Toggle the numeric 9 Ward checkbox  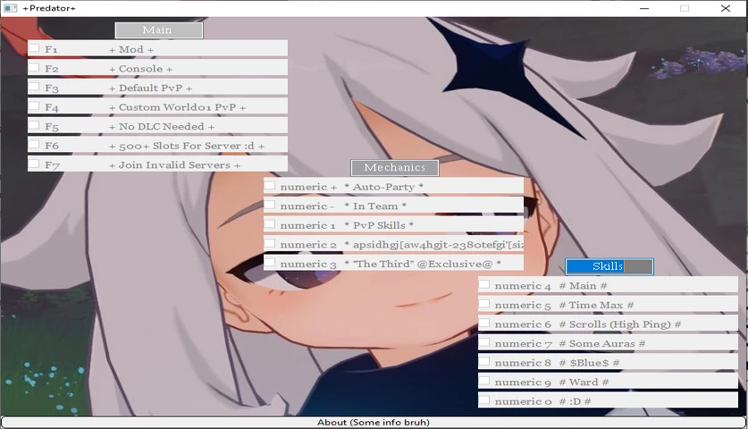coord(484,381)
